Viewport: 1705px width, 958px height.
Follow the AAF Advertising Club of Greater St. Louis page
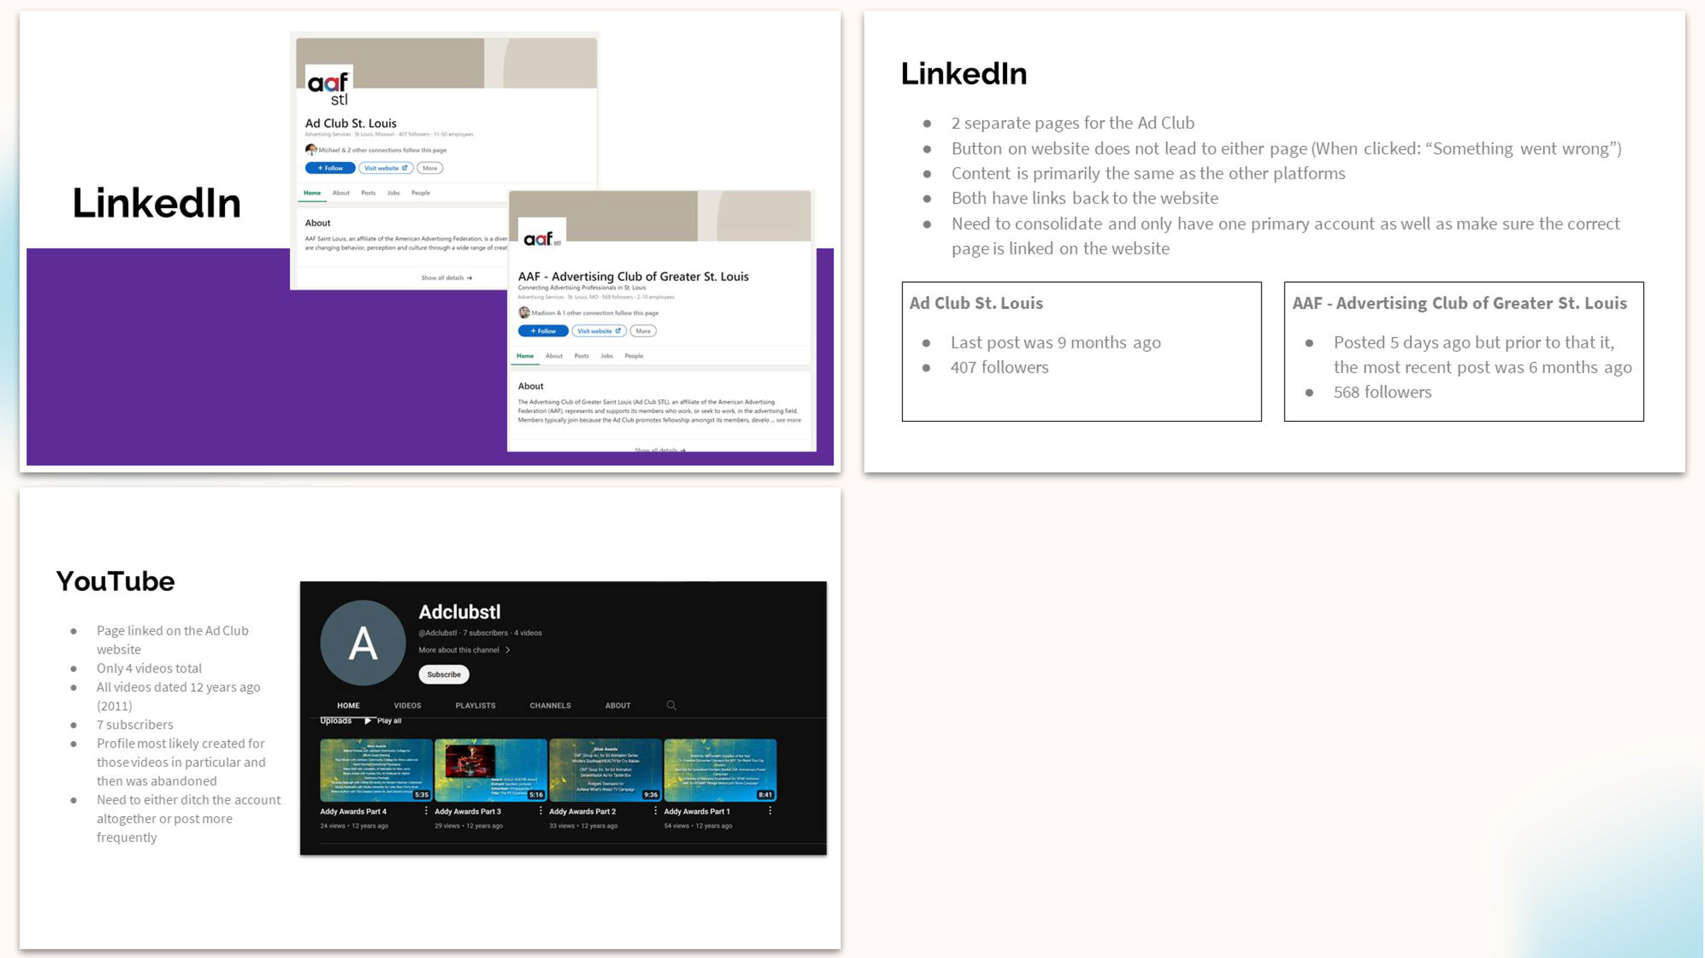coord(543,331)
